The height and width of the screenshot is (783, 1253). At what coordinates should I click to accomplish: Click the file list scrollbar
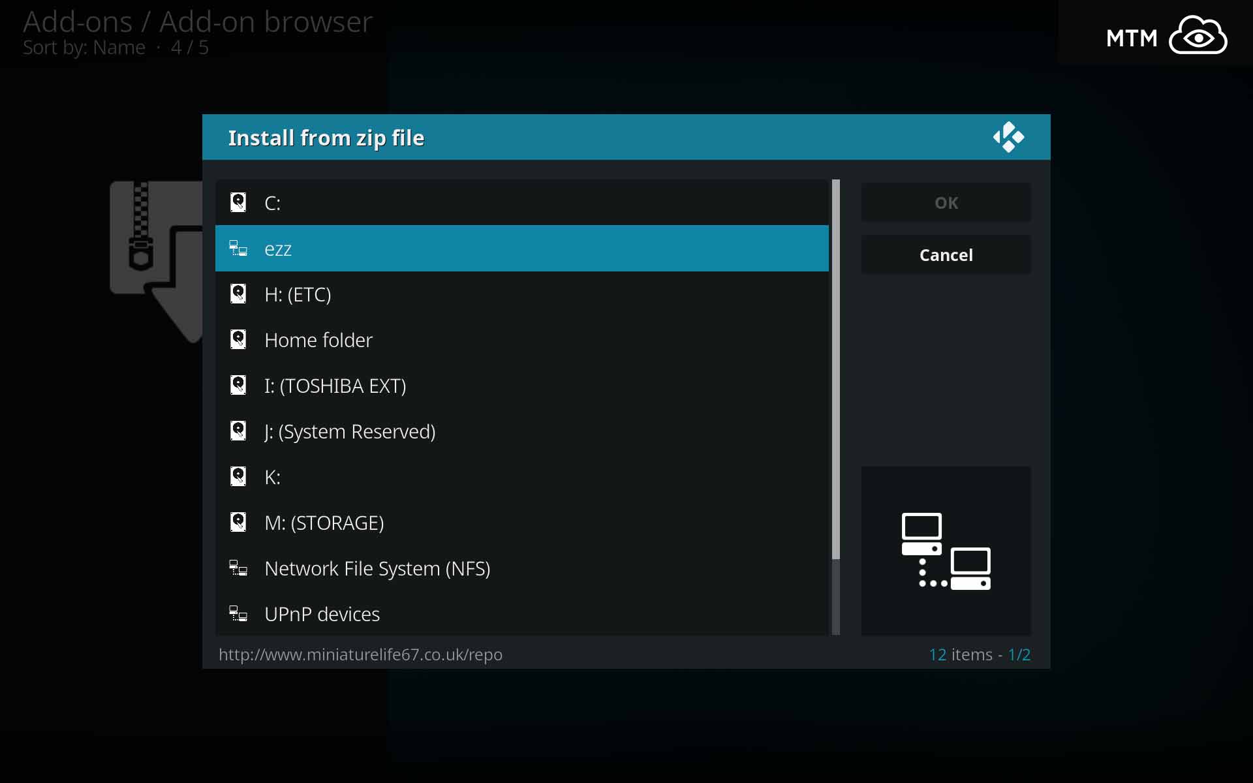pos(836,369)
